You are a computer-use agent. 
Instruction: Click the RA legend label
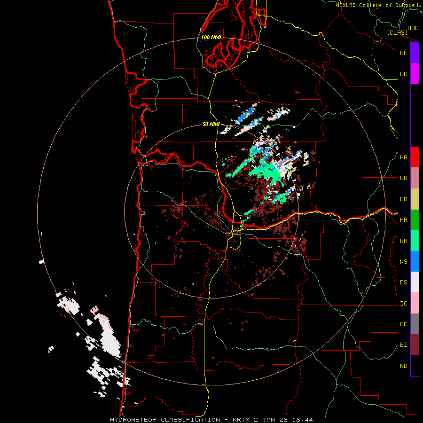(x=403, y=241)
